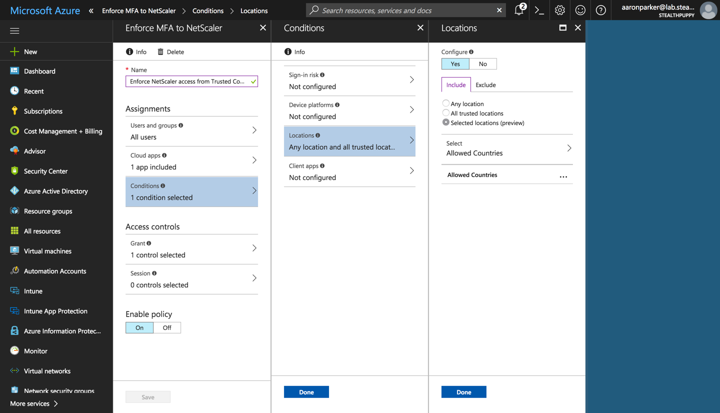Select Selected locations (preview) radio
720x413 pixels.
click(x=445, y=122)
